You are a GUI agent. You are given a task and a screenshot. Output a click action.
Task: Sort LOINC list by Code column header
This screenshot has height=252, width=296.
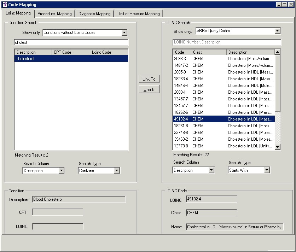point(182,52)
